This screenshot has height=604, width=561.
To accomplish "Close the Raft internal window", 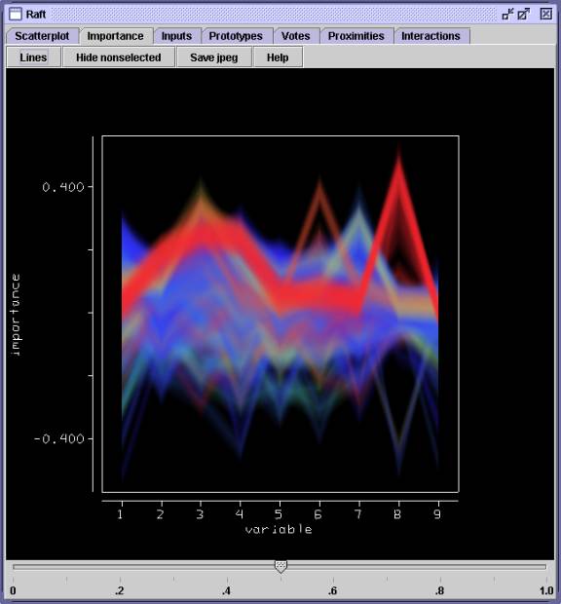I will pyautogui.click(x=546, y=15).
